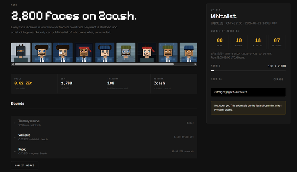Viewport: 297px width, 172px height.
Task: Select the Treasury reserve round row
Action: [x=104, y=123]
